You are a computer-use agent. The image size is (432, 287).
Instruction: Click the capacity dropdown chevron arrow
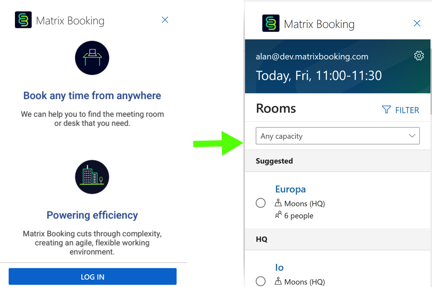[x=412, y=136]
